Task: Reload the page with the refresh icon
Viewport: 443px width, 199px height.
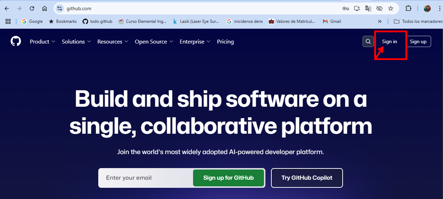Action: coord(32,8)
